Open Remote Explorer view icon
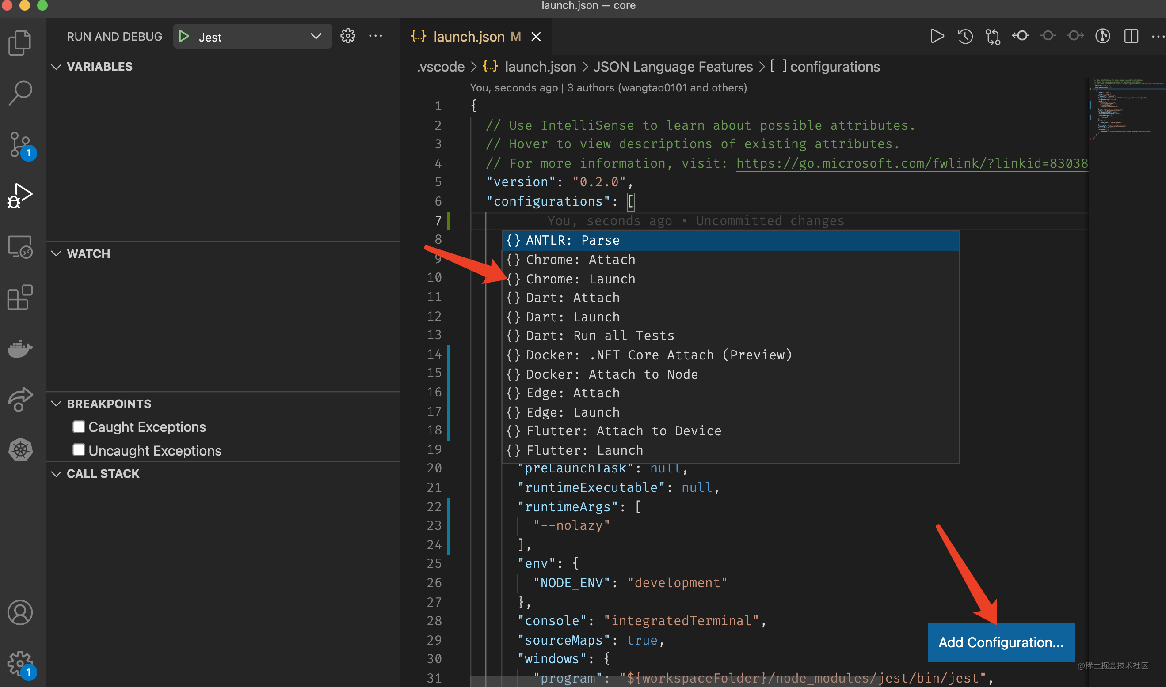Image resolution: width=1166 pixels, height=687 pixels. [x=20, y=247]
